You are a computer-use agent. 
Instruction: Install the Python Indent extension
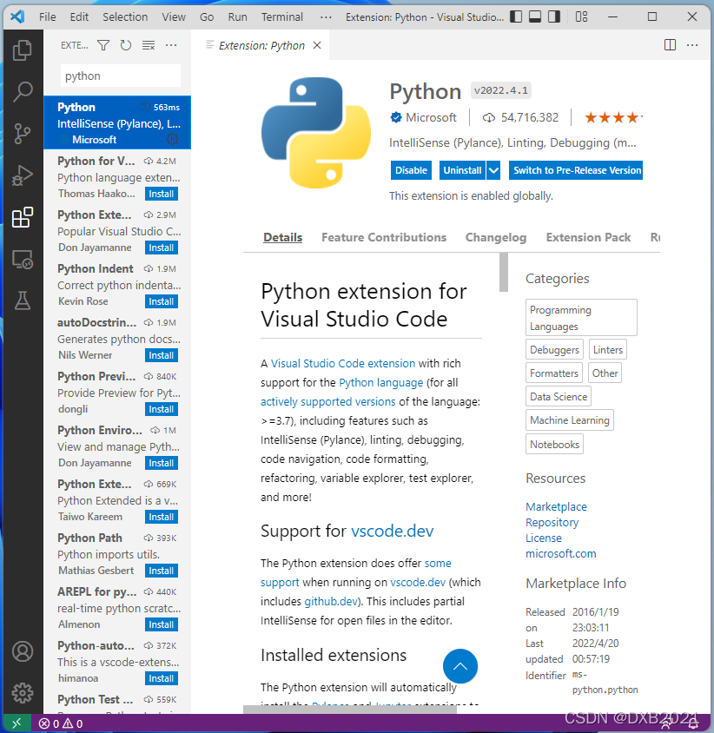(x=162, y=301)
